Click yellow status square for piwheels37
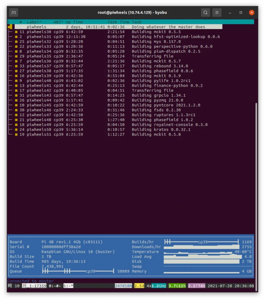265x300 pixels. coord(16,66)
